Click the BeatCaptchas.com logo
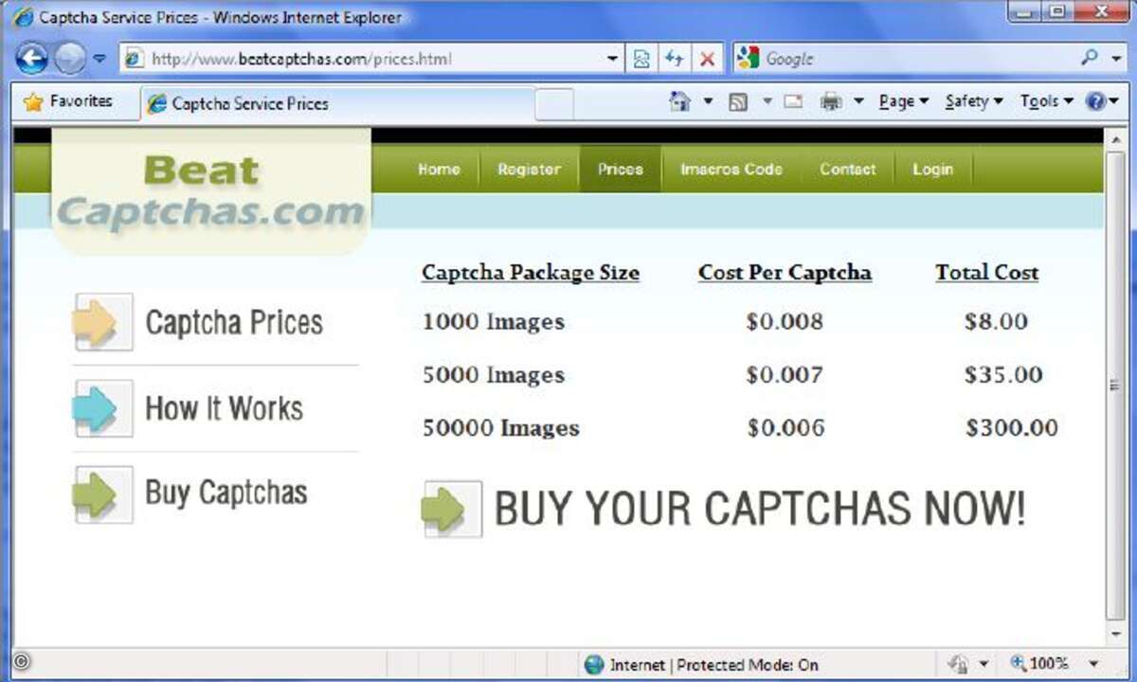Screen dimensions: 1137x682 click(x=211, y=192)
